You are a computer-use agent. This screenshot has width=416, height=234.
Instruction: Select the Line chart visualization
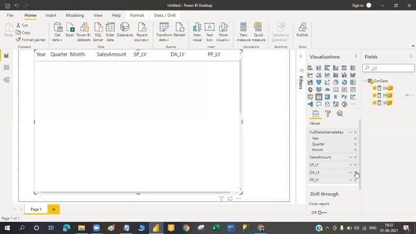click(310, 75)
